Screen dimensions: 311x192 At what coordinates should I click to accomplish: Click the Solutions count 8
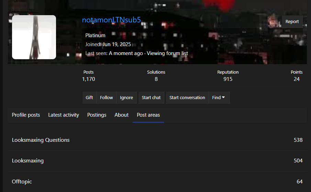(x=156, y=79)
